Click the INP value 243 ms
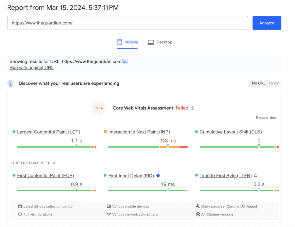The width and height of the screenshot is (295, 227). 168,141
